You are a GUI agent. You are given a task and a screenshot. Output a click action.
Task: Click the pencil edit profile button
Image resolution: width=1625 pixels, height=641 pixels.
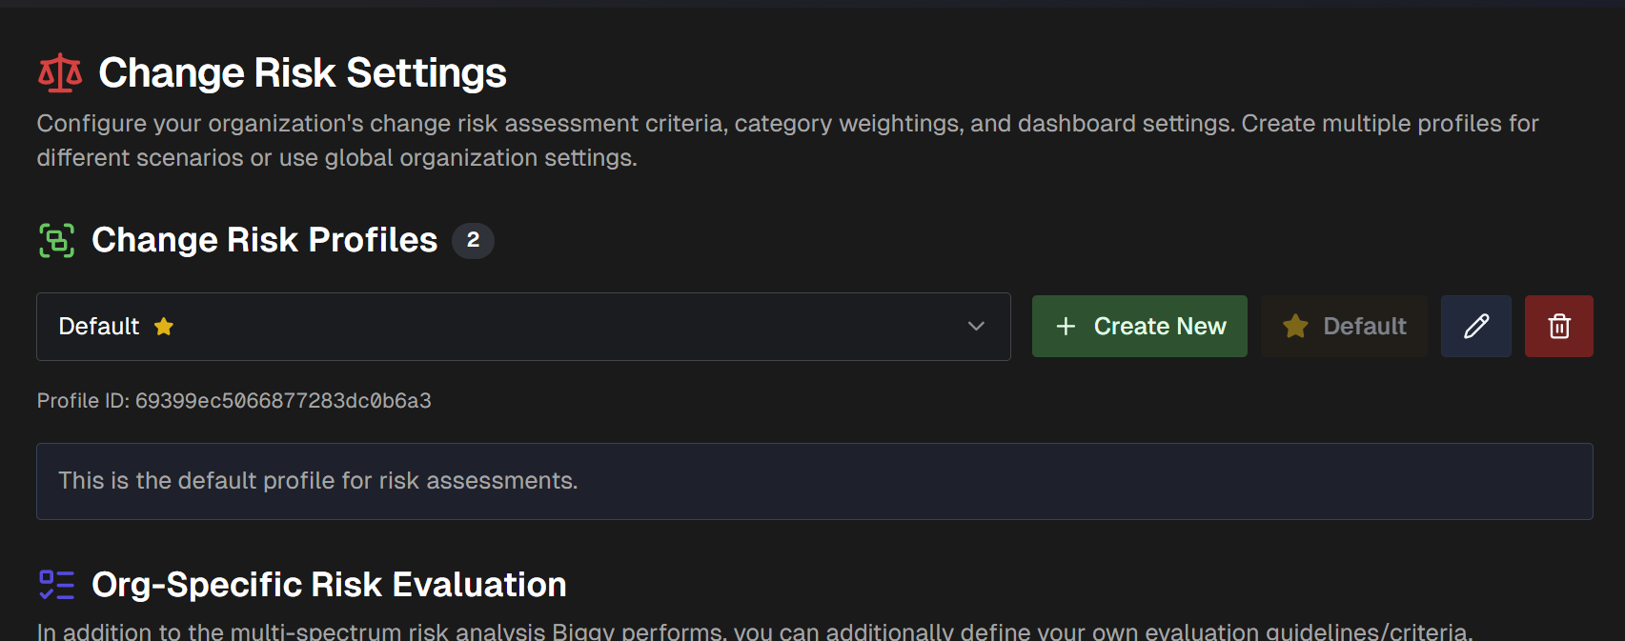(1475, 327)
